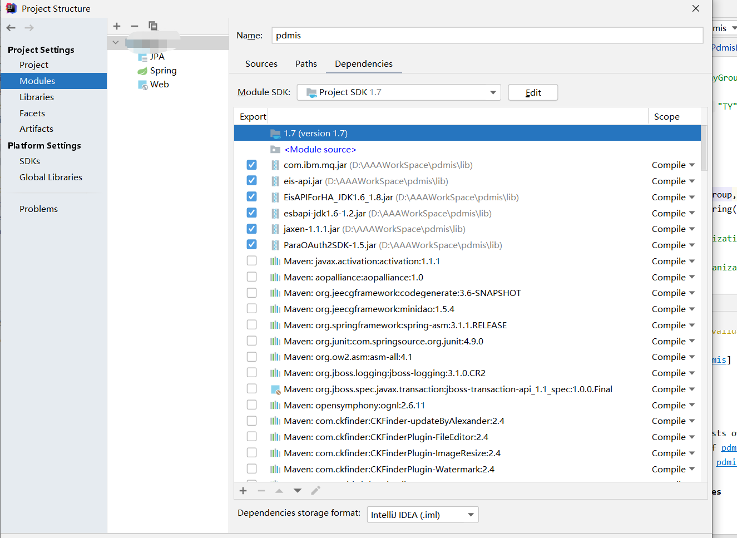Remove dependency with bottom minus icon
Screen dimensions: 737x538
[261, 491]
